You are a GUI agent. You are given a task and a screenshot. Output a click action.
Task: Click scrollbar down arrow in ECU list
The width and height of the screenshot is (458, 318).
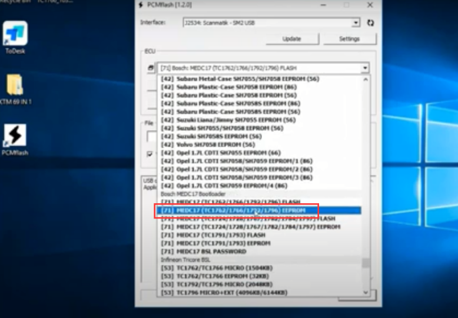(x=366, y=292)
